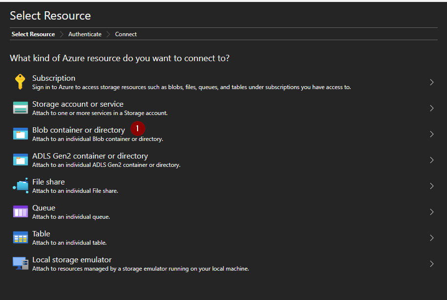
Task: Expand the Subscription row chevron
Action: (x=431, y=82)
